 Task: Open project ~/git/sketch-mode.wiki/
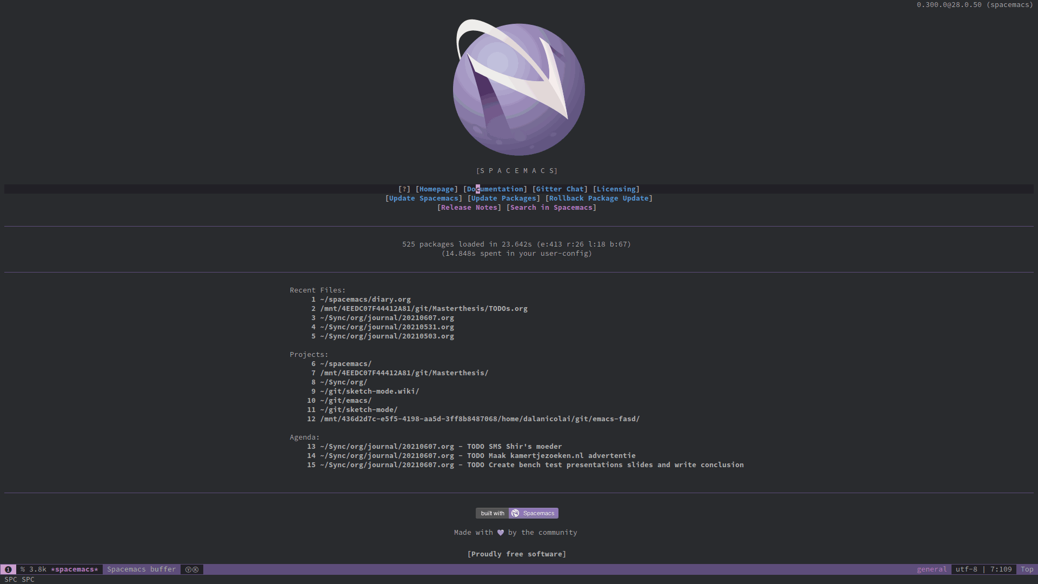coord(370,391)
